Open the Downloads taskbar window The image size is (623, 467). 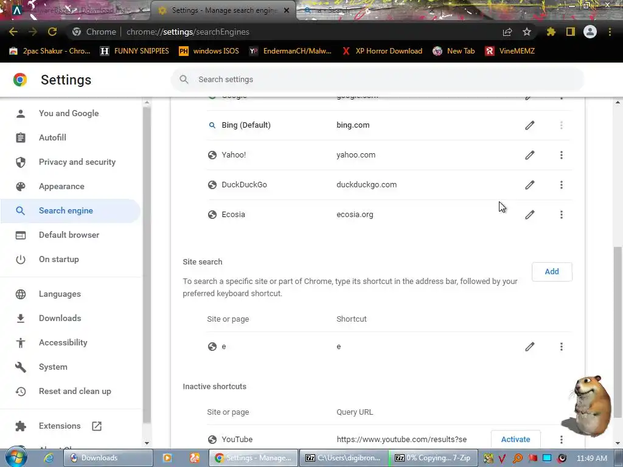(x=108, y=458)
